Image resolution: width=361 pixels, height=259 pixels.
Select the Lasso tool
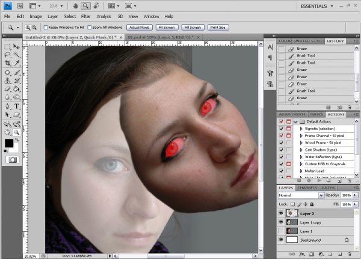point(7,55)
